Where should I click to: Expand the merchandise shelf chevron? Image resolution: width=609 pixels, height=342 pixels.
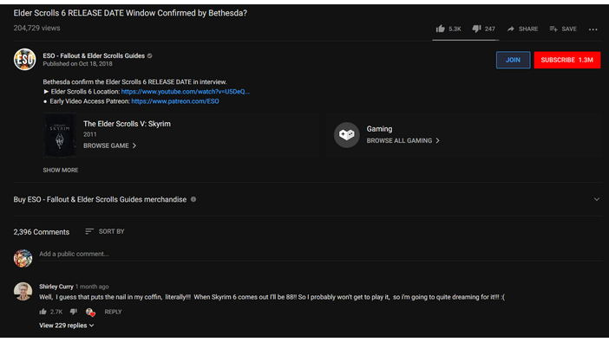click(x=597, y=199)
